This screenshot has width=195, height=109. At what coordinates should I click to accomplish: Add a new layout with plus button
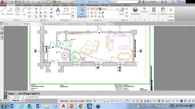pyautogui.click(x=24, y=101)
